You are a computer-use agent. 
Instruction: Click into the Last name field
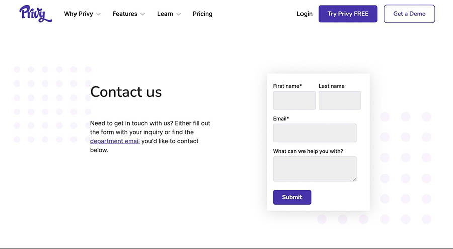pos(340,100)
